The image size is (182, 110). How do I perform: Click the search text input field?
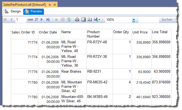point(147,20)
